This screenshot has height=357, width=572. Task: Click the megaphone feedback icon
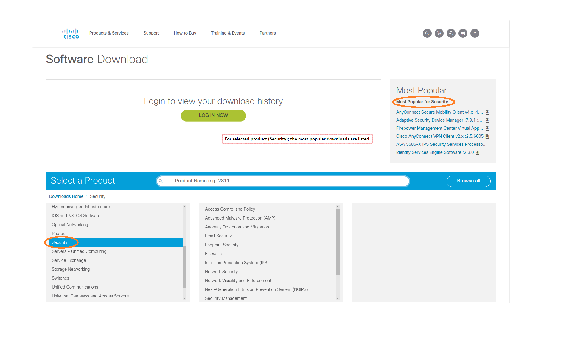tap(463, 33)
